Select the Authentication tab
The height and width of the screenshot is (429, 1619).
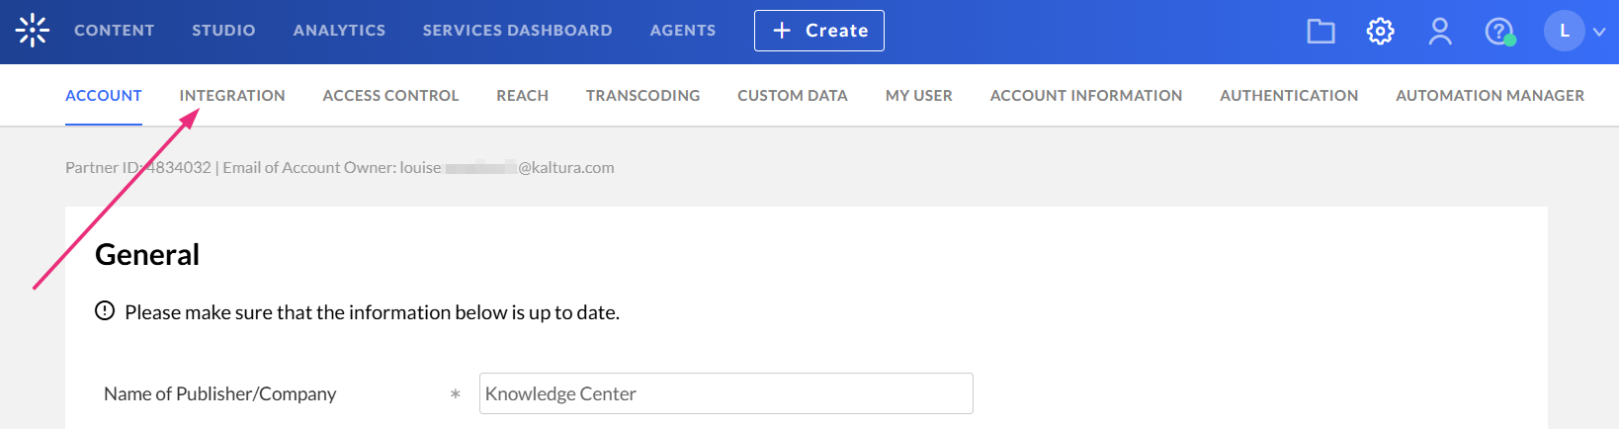click(1288, 96)
